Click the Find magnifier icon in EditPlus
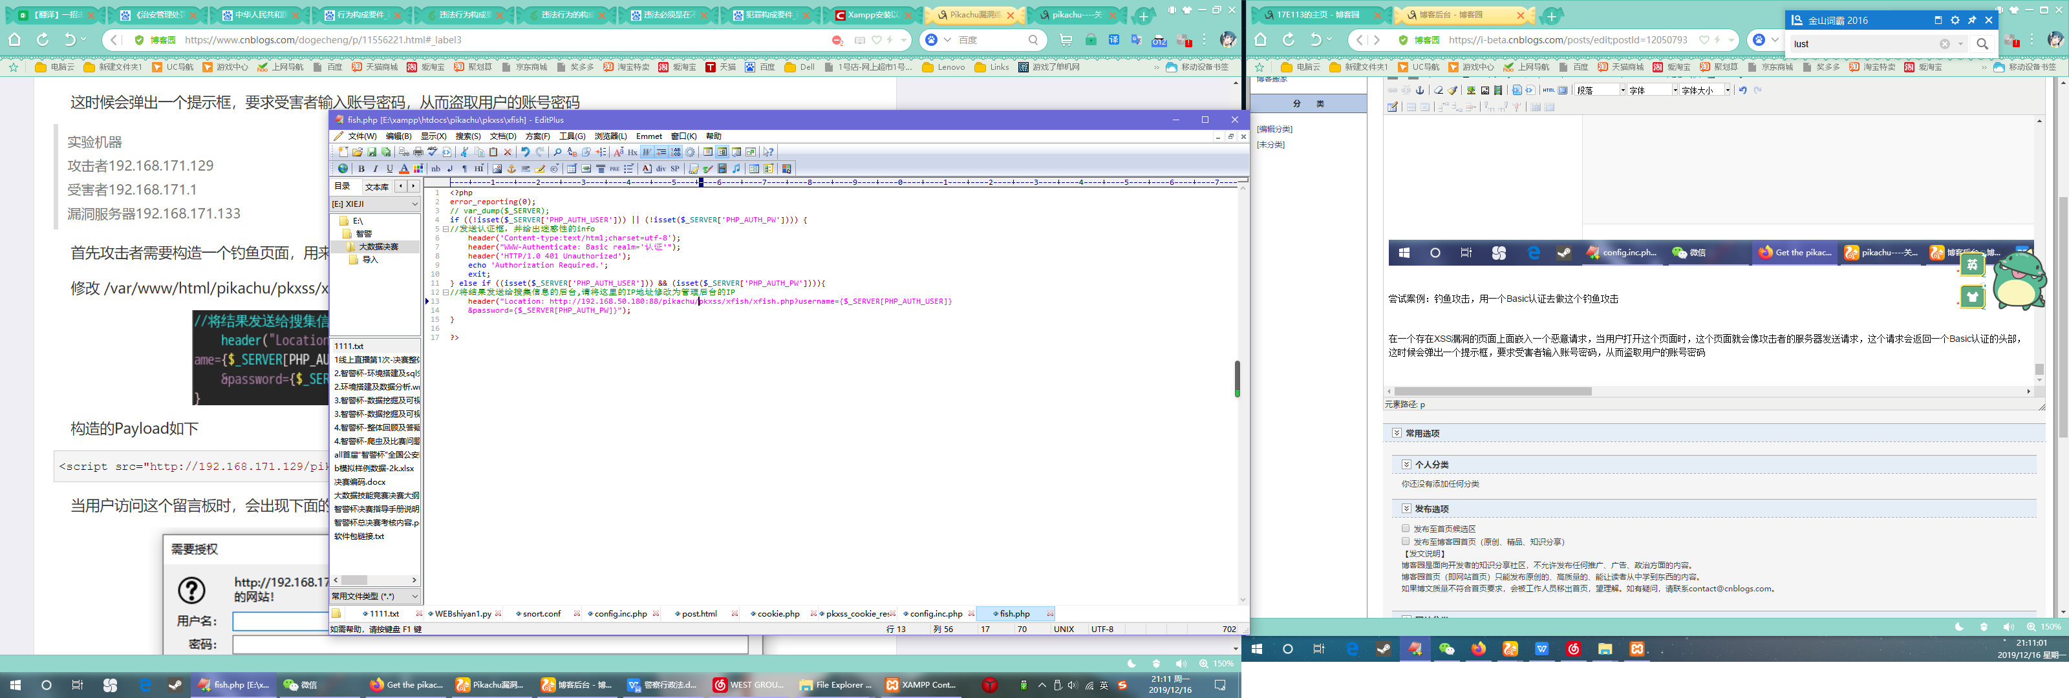The height and width of the screenshot is (698, 2069). click(x=557, y=153)
